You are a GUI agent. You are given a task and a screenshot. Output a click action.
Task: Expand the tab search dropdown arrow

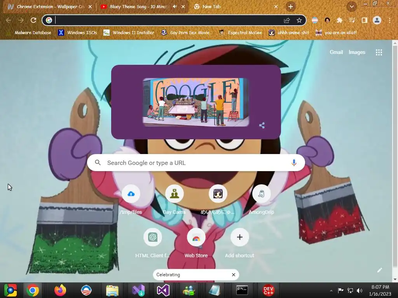(x=351, y=7)
